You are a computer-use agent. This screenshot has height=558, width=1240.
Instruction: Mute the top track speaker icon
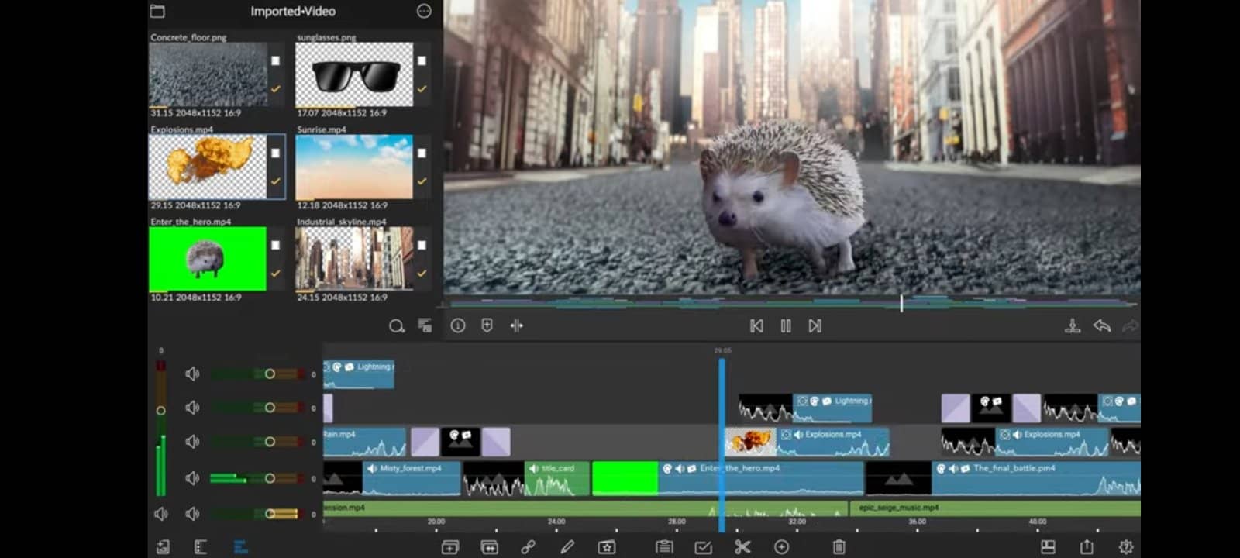pyautogui.click(x=192, y=374)
